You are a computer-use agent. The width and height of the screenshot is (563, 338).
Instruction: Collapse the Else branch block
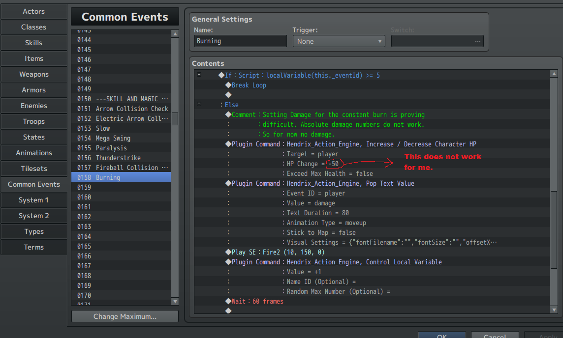click(199, 105)
